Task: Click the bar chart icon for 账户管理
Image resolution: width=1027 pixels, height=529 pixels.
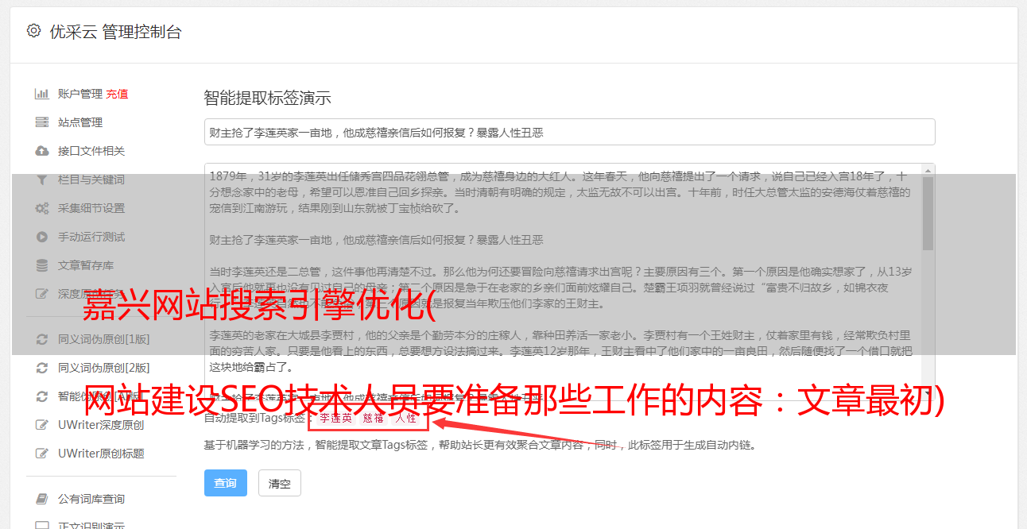Action: (x=42, y=94)
